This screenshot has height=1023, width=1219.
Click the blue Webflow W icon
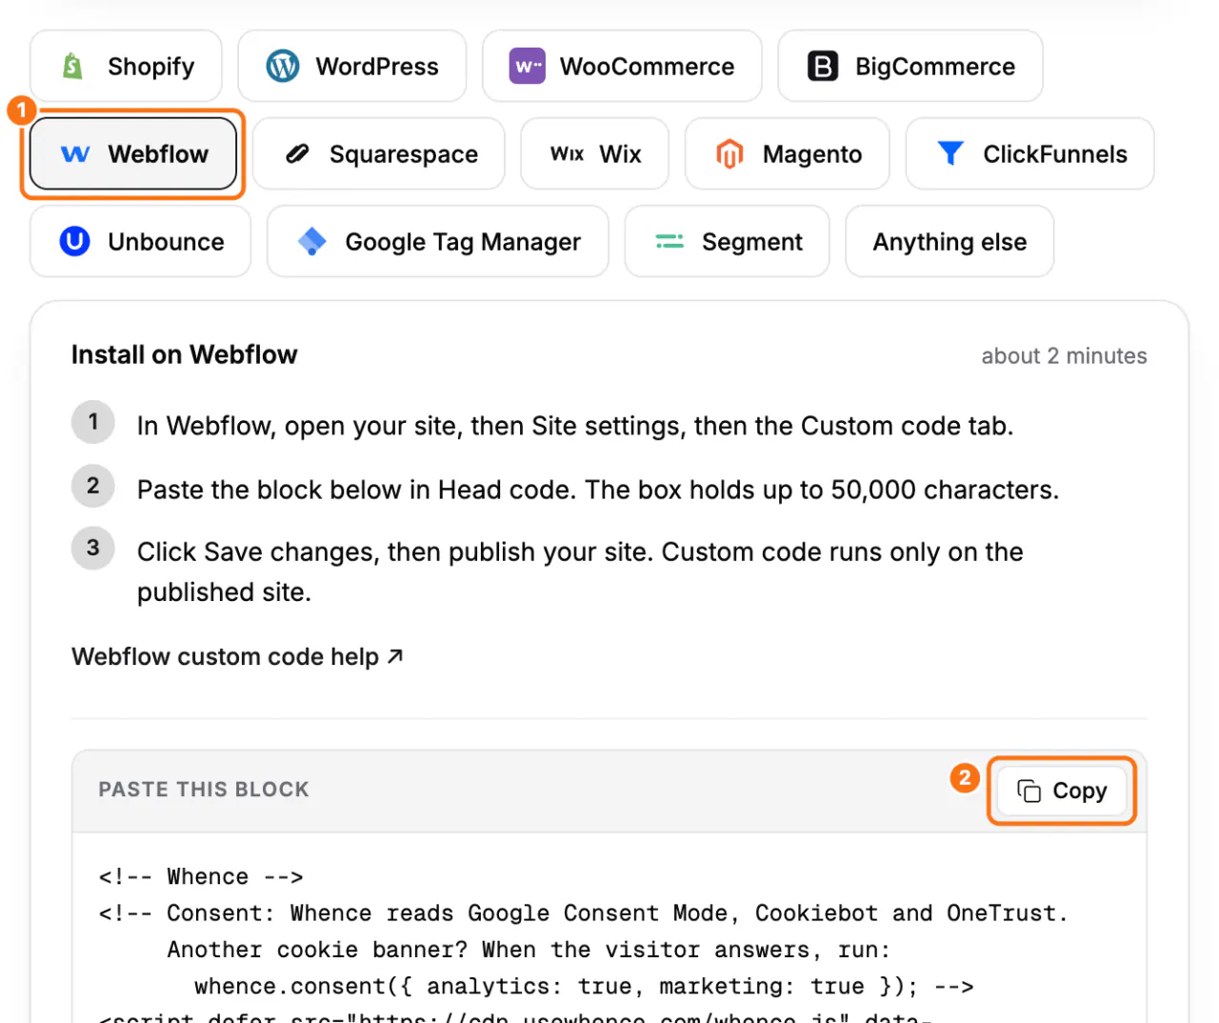(x=75, y=153)
